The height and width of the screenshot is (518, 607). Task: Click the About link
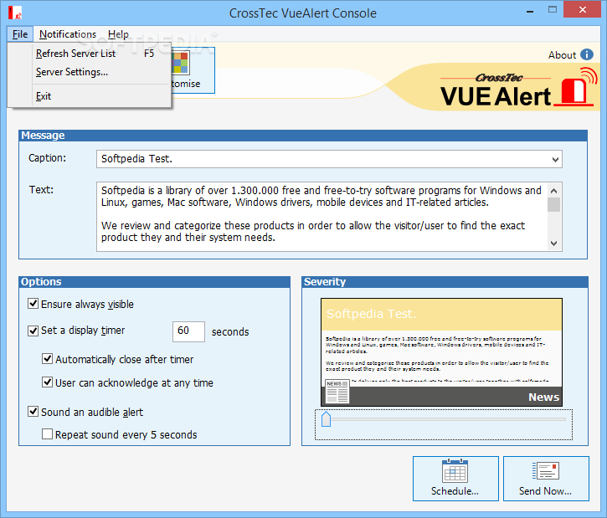pos(562,55)
